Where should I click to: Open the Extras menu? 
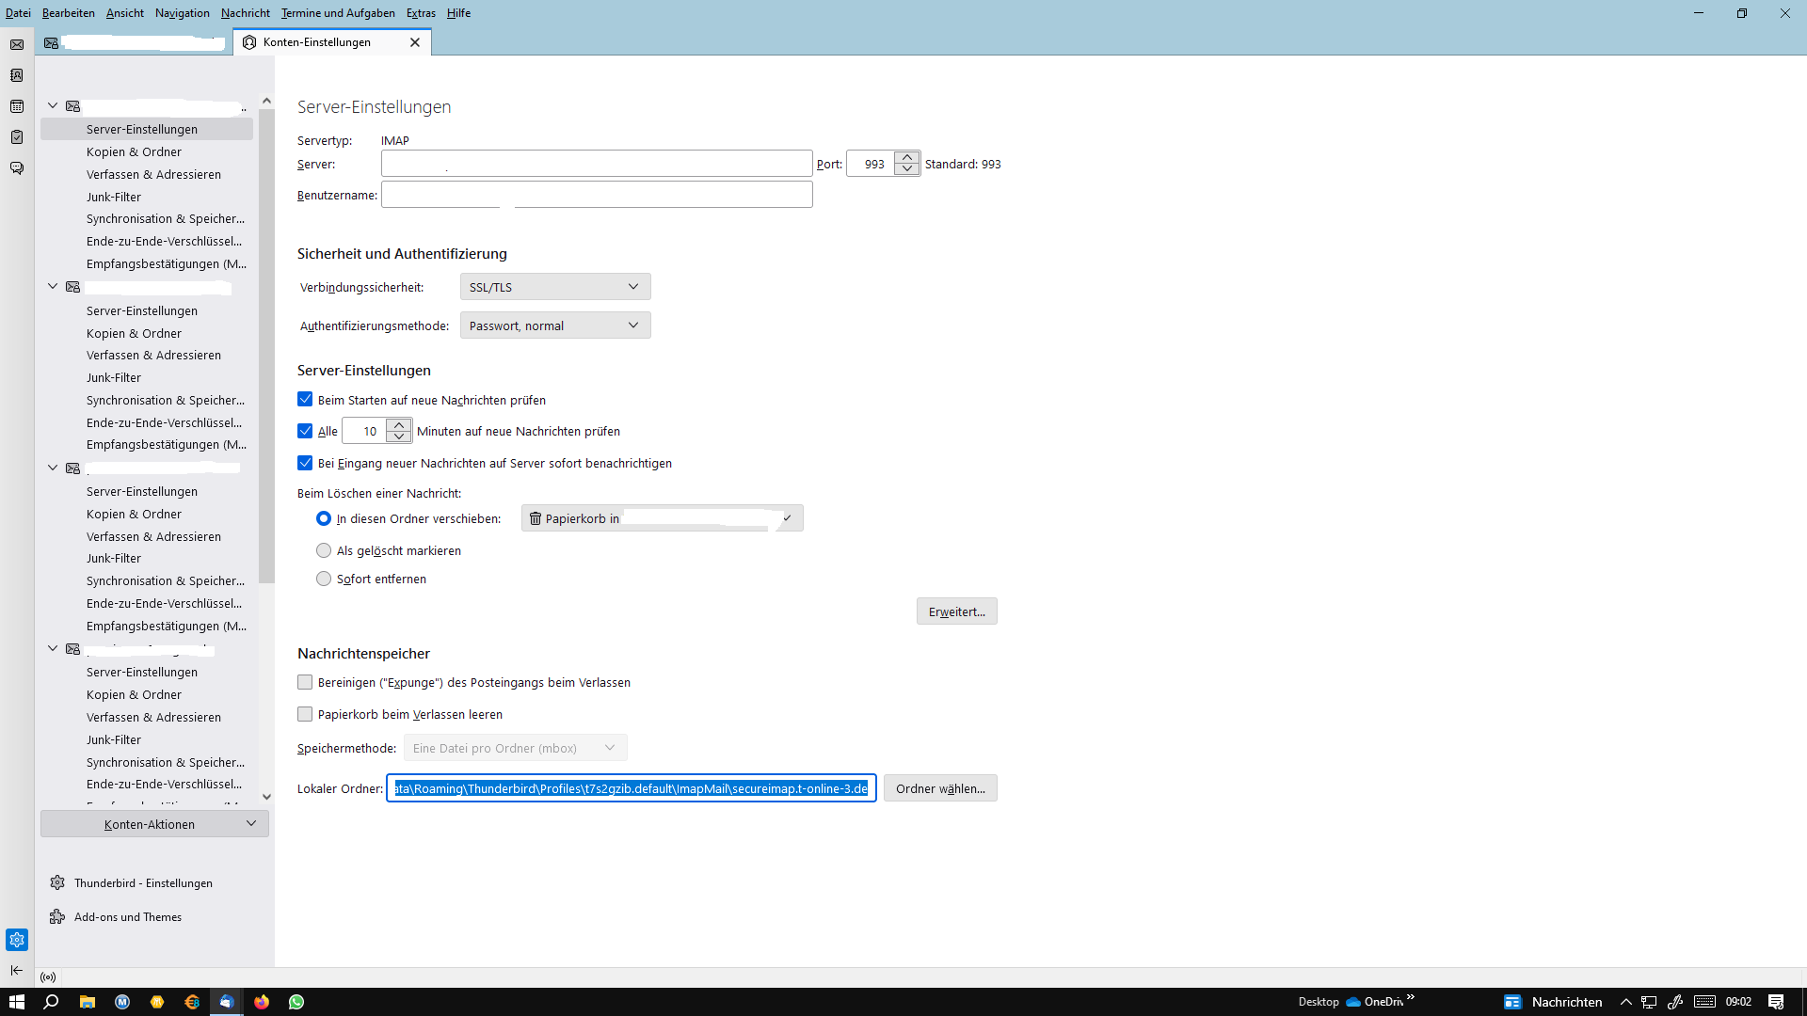coord(421,13)
